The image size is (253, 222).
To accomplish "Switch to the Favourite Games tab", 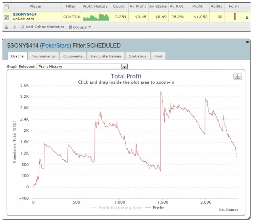I will click(x=106, y=56).
